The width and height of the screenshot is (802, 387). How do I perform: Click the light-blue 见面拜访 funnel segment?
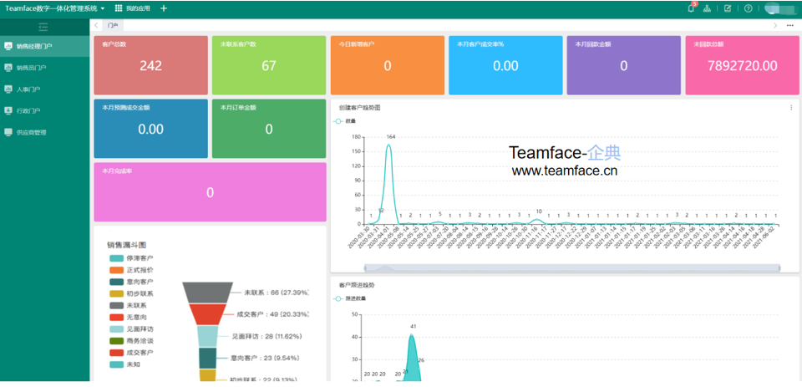tap(208, 336)
